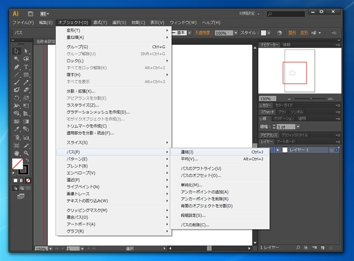The image size is (354, 261).
Task: Open the 不透明度 100% dropdown arrow
Action: [x=236, y=33]
